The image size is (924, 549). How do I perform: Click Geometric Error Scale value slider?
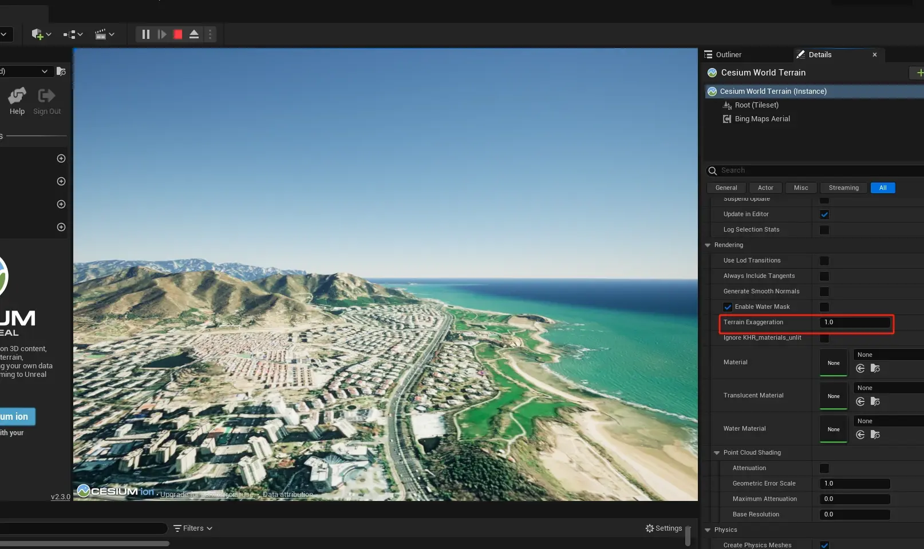coord(855,484)
